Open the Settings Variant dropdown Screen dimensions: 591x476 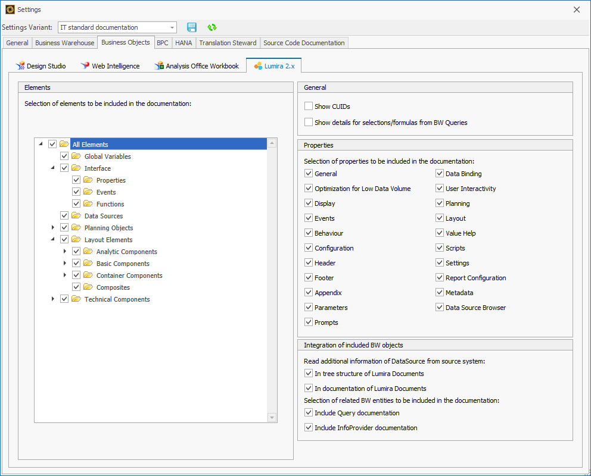172,27
